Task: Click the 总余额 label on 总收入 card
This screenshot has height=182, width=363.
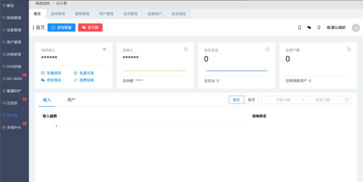Action: (128, 81)
